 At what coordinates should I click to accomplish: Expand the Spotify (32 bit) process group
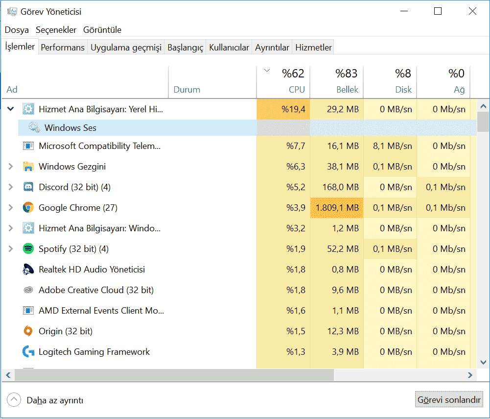click(11, 249)
